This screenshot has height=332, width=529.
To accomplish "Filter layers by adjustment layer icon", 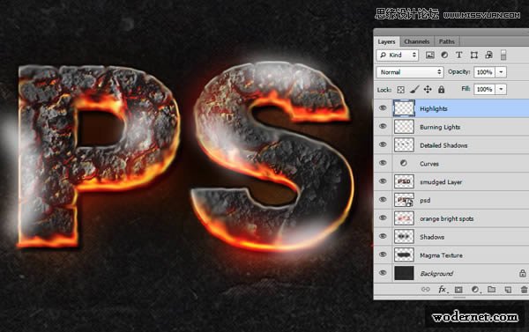I will click(x=444, y=55).
